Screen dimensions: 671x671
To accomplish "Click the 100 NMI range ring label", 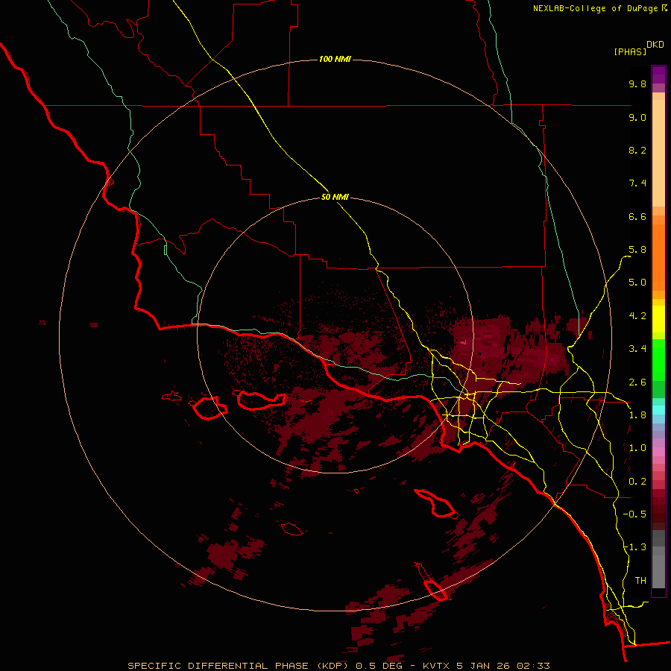I will (x=335, y=59).
